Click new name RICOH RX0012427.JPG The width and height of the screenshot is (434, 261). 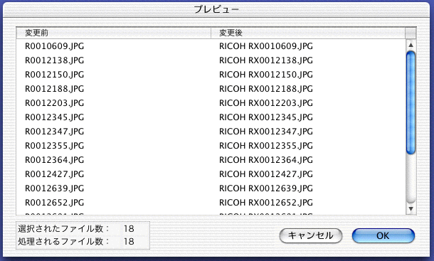[266, 174]
